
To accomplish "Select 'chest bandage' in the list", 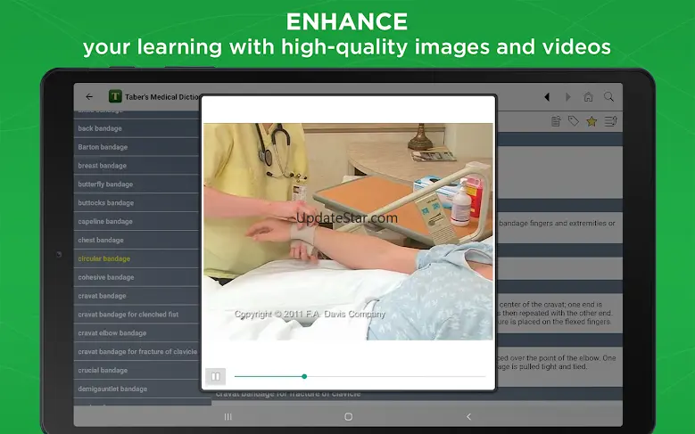I will click(x=137, y=240).
